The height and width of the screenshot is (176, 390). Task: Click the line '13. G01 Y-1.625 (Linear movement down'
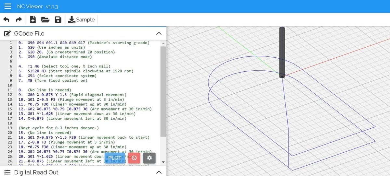click(x=77, y=114)
